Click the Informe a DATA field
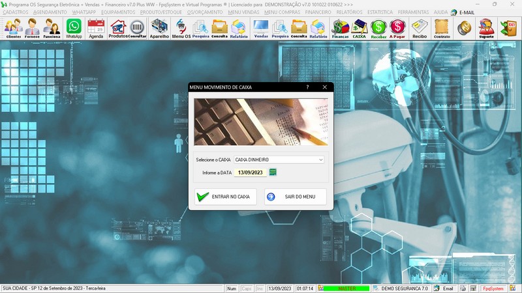The image size is (522, 293). click(250, 173)
